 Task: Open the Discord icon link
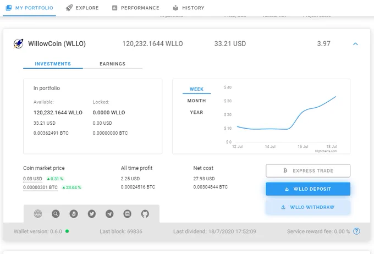click(128, 214)
